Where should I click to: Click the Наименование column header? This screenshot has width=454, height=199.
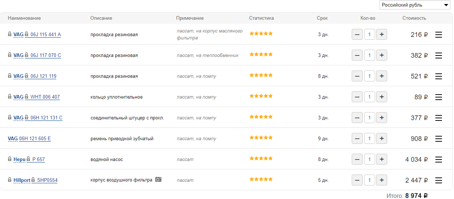pos(24,18)
